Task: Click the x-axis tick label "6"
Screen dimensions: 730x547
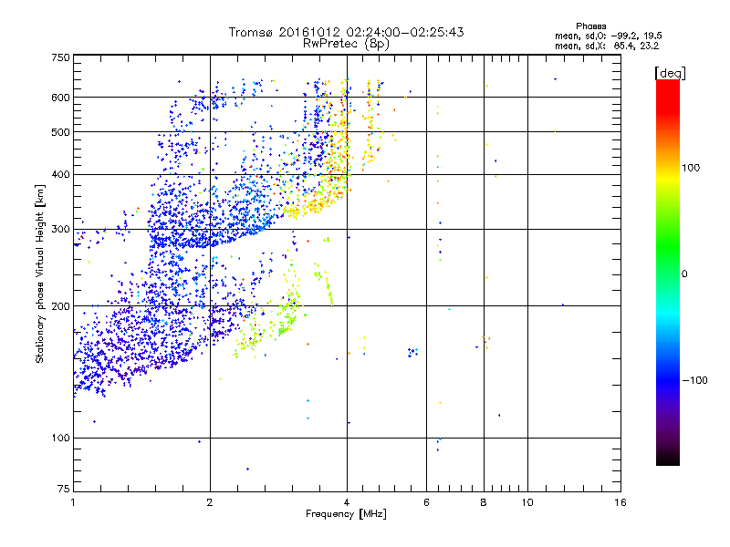Action: click(426, 502)
